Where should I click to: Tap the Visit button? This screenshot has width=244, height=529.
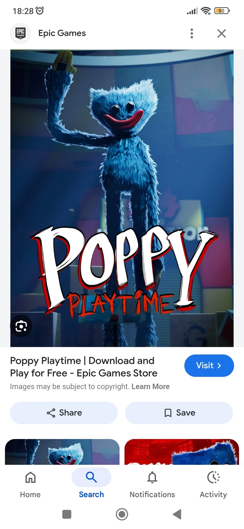coord(209,366)
